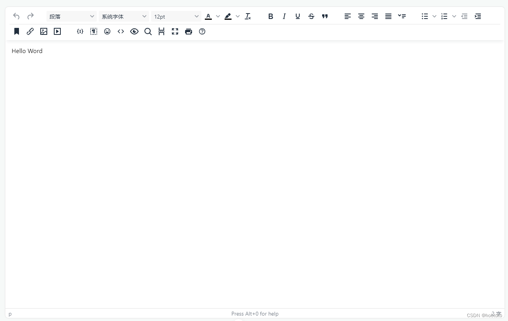Print the document
The height and width of the screenshot is (321, 508).
coord(189,31)
